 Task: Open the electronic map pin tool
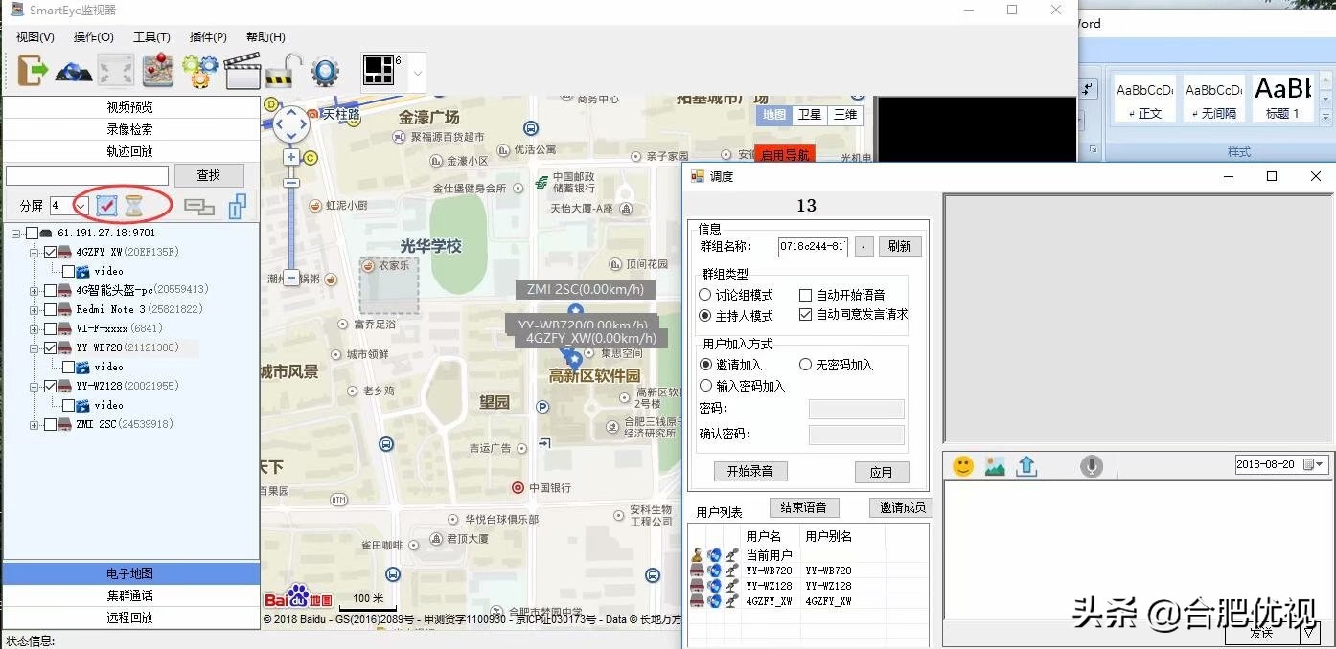coord(156,71)
